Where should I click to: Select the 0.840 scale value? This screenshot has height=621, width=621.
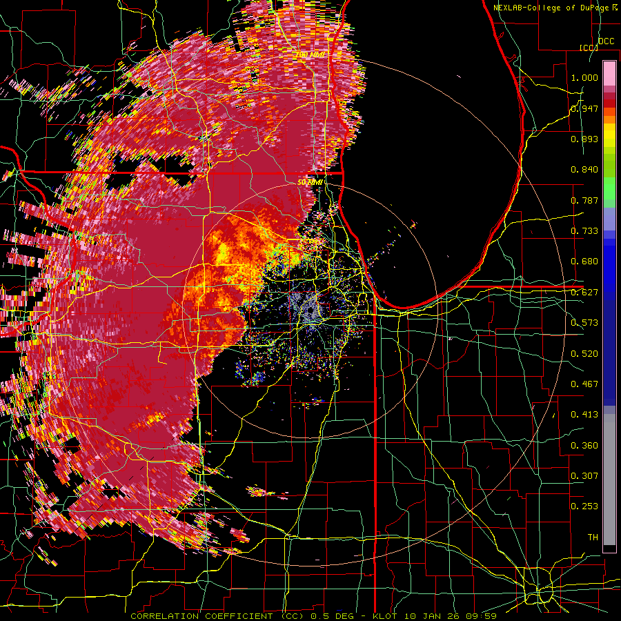point(584,170)
